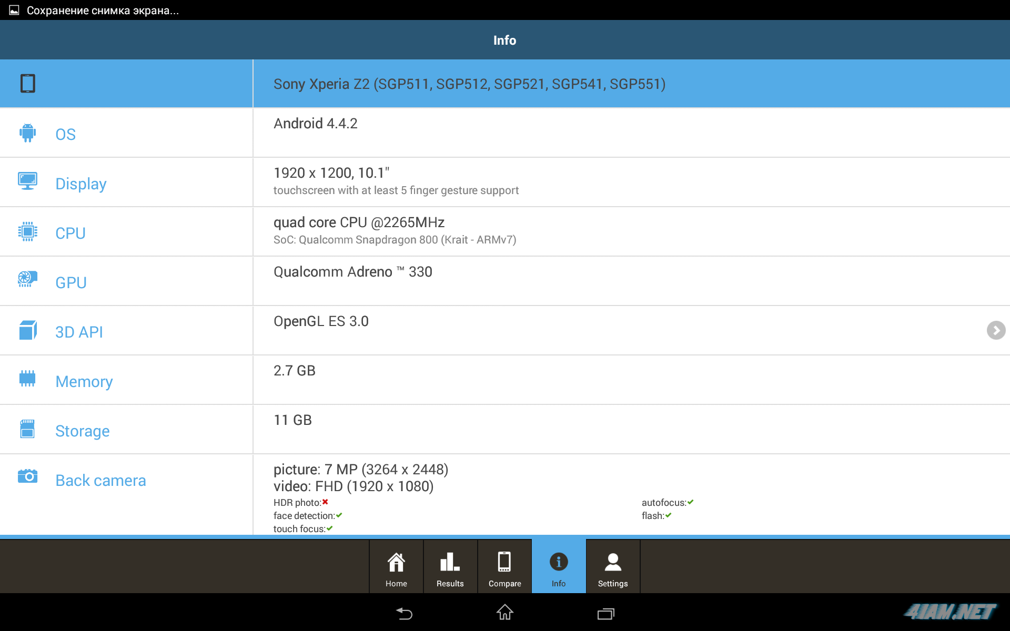Click the autofocus status entry
Viewport: 1010px width, 631px height.
(x=668, y=503)
